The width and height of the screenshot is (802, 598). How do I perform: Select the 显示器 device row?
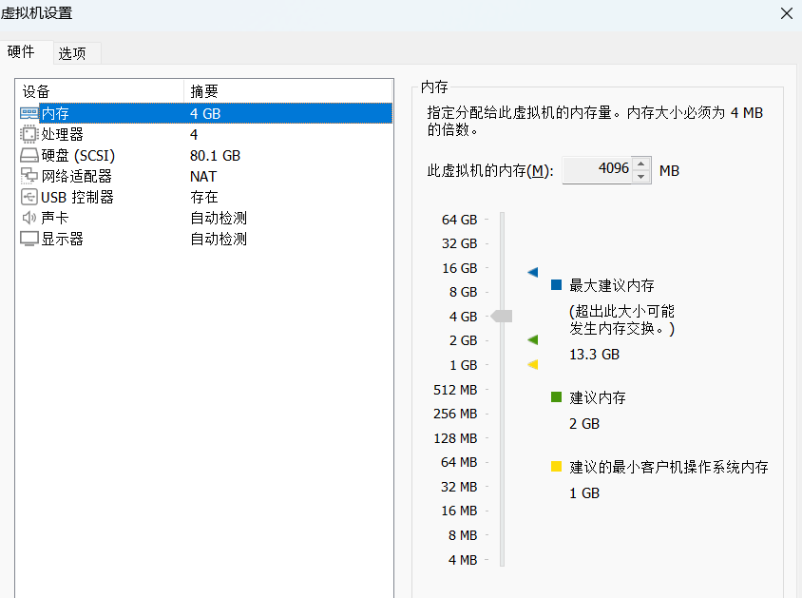204,239
